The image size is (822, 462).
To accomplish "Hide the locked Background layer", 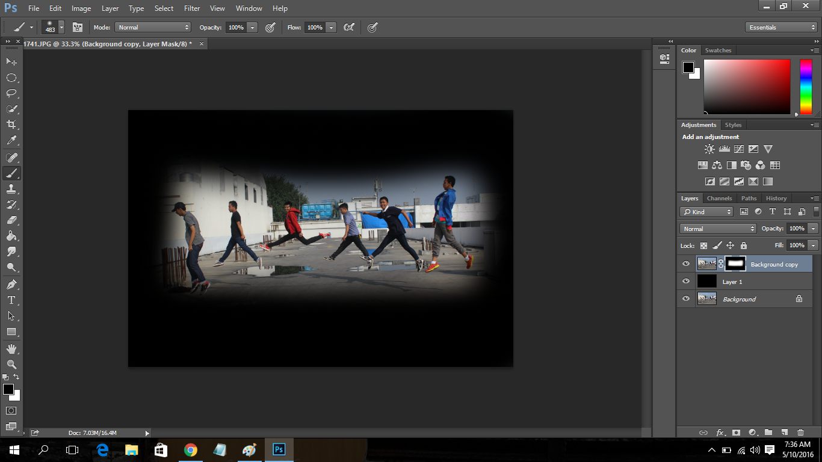I will (686, 299).
